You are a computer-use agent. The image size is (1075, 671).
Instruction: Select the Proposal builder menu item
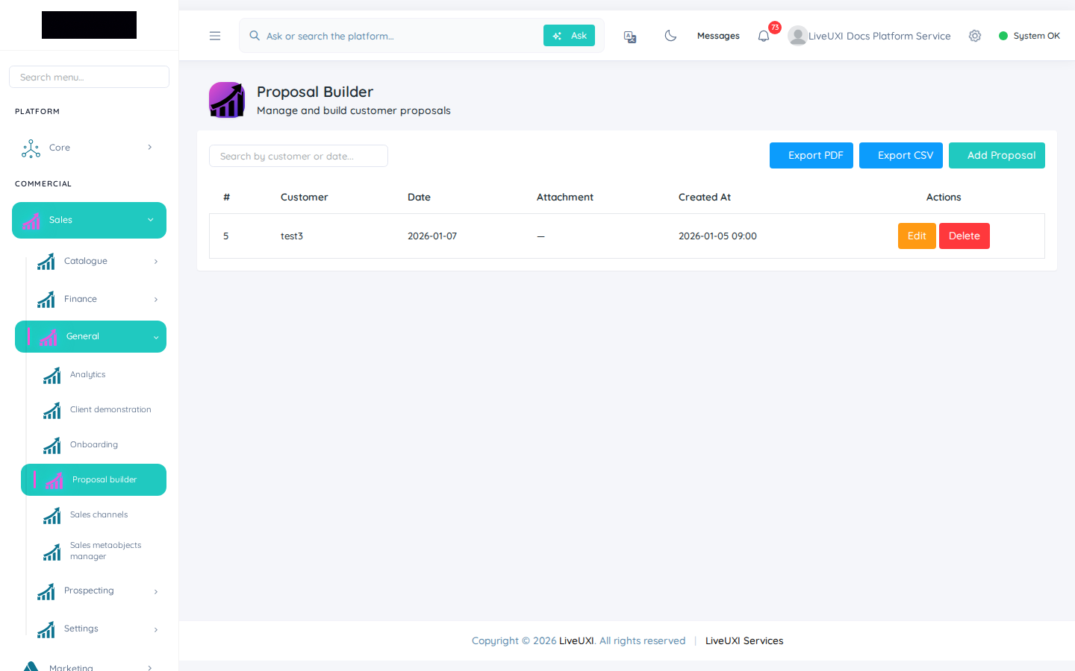(94, 480)
